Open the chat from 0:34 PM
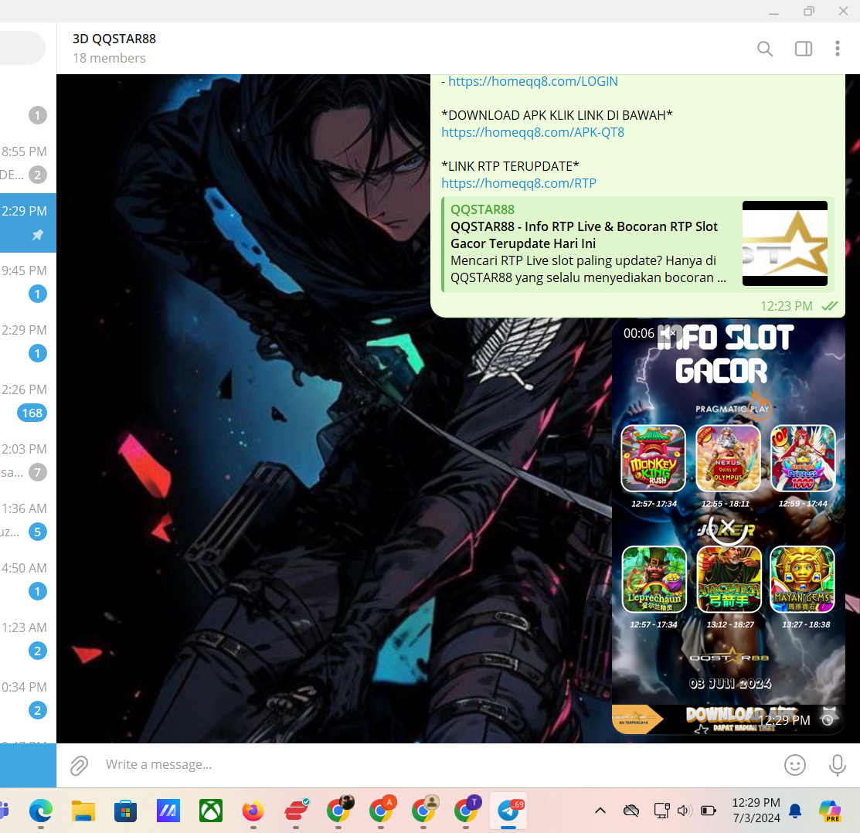 (28, 699)
